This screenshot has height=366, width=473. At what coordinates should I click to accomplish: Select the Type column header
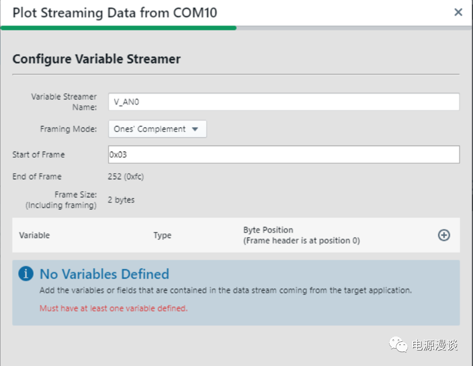tap(162, 235)
